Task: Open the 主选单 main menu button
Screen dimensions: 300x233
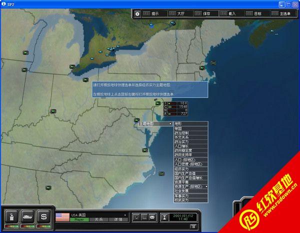Action: 283,13
